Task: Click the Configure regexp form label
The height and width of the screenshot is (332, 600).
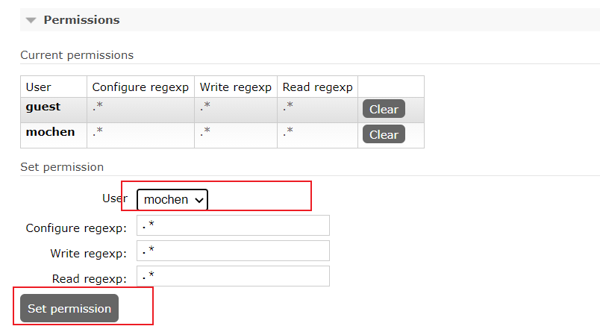Action: pyautogui.click(x=76, y=228)
